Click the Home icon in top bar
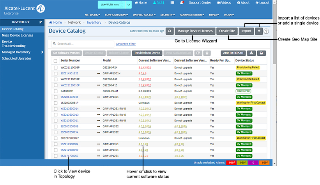The width and height of the screenshot is (320, 185). pyautogui.click(x=140, y=3)
